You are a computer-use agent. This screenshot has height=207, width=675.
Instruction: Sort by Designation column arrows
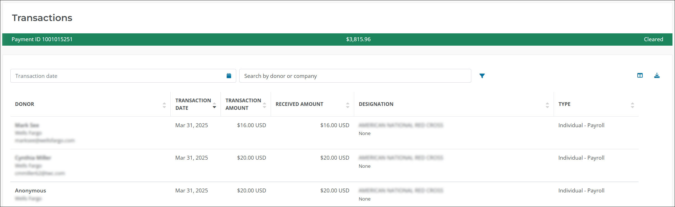pos(547,105)
